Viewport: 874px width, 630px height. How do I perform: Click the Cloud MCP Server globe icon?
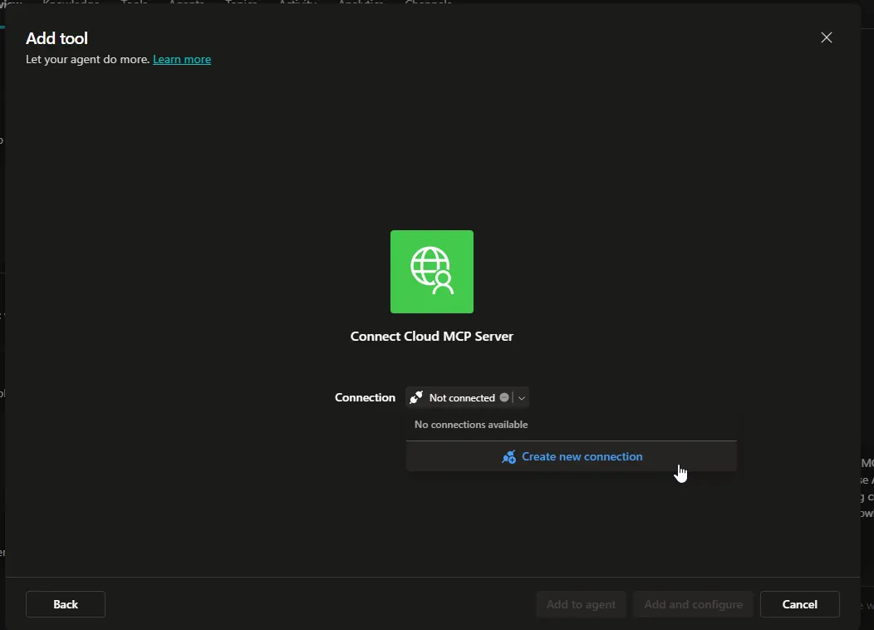[x=431, y=271]
